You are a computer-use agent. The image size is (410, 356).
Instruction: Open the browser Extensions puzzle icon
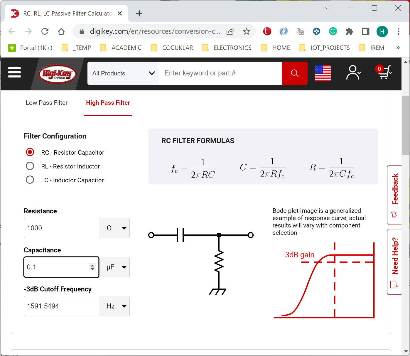349,31
